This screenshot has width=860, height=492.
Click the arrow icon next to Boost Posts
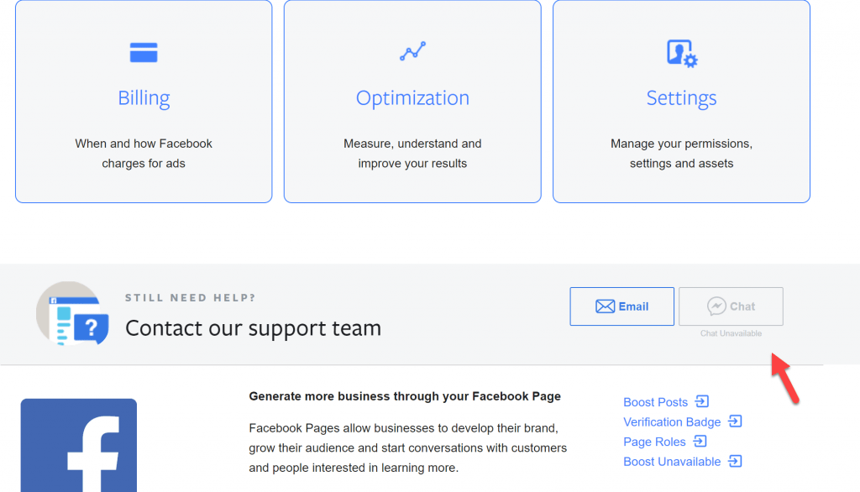[x=704, y=401]
